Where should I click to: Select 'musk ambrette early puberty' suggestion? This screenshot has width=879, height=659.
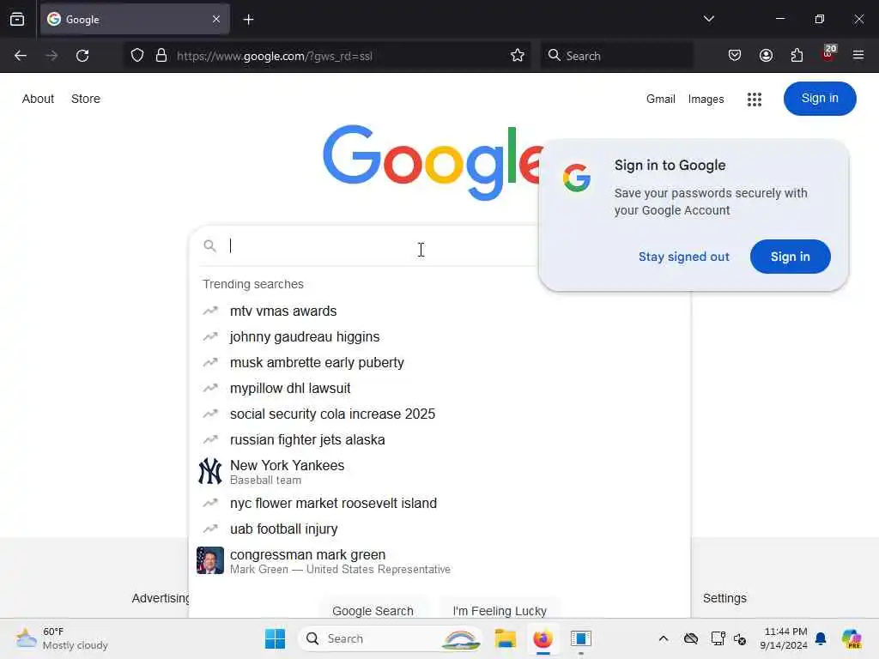point(440,363)
